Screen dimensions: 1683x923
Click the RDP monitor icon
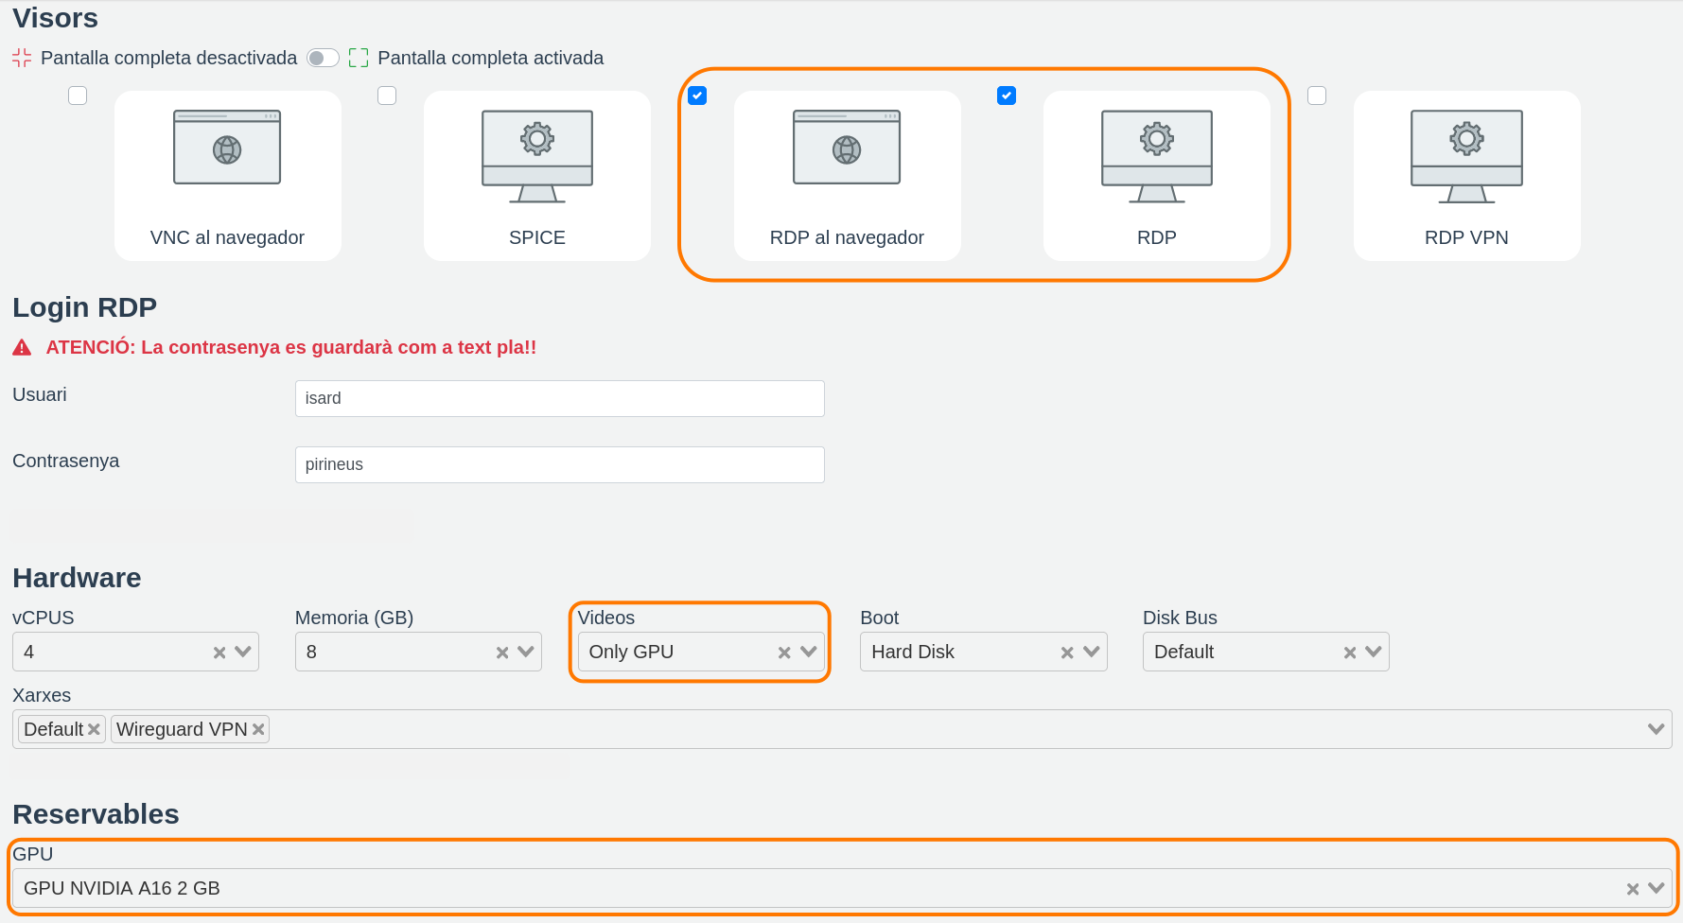tap(1156, 156)
